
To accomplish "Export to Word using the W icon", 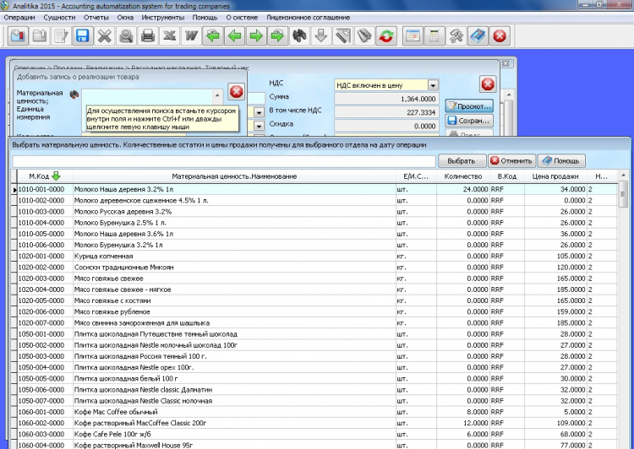I will 191,36.
